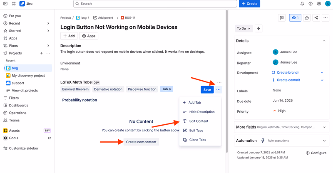Click the blue Save button
This screenshot has width=333, height=173.
coord(207,89)
